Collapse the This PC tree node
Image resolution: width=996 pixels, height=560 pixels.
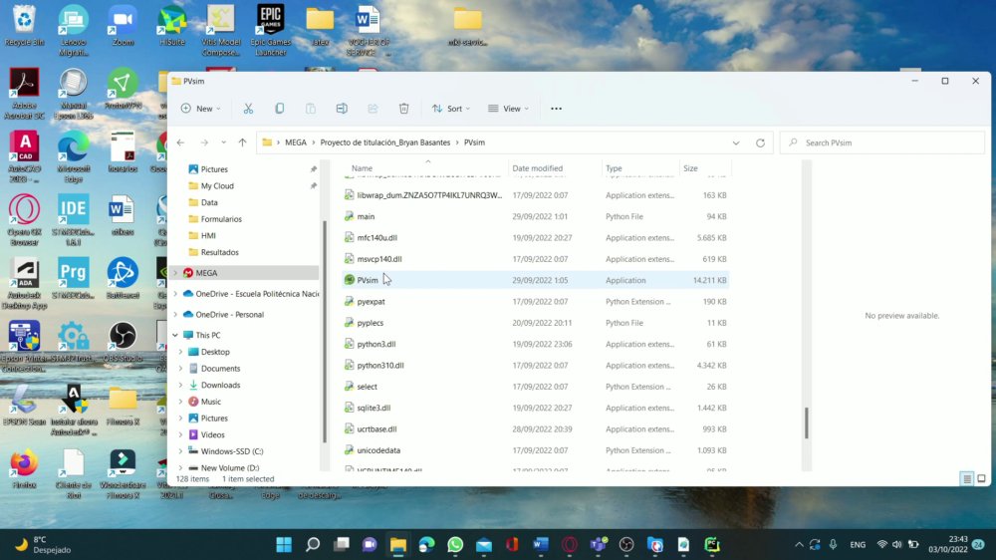(x=175, y=335)
